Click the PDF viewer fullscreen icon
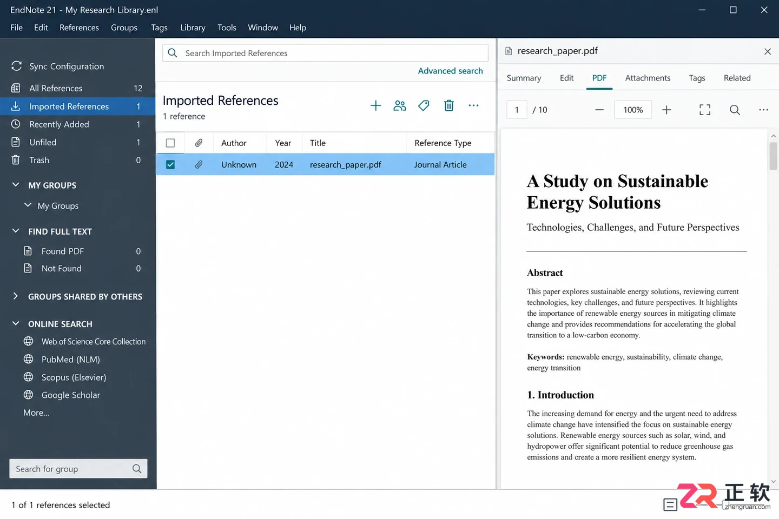 705,110
